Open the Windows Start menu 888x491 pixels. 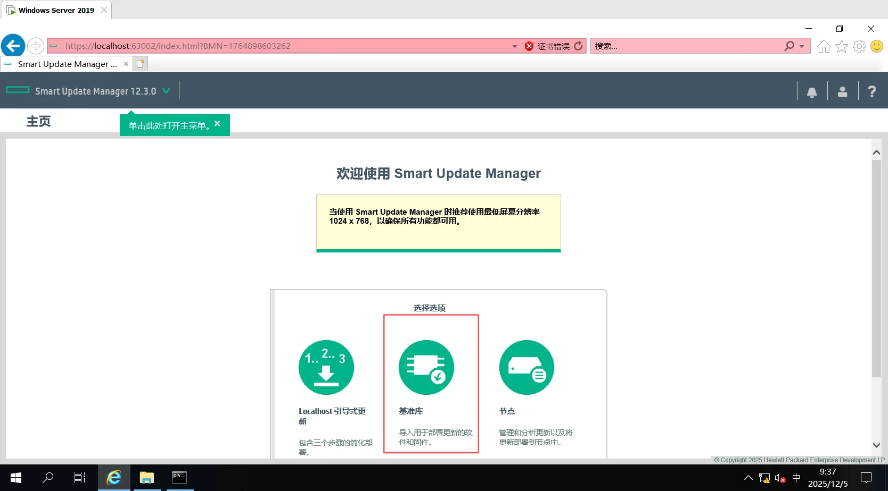(x=16, y=478)
